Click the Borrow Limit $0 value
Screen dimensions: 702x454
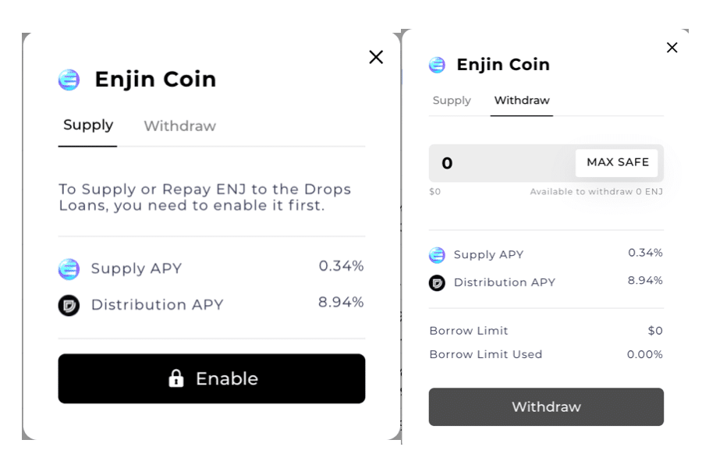(655, 331)
